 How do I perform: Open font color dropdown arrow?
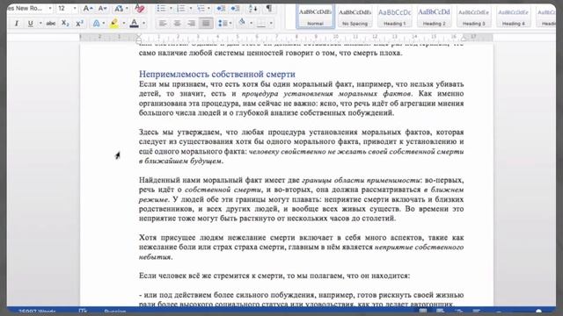pos(143,24)
